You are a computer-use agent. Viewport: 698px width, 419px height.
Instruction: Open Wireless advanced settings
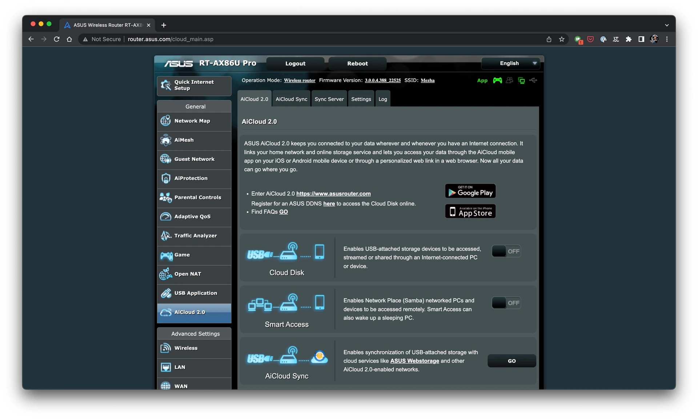coord(194,348)
